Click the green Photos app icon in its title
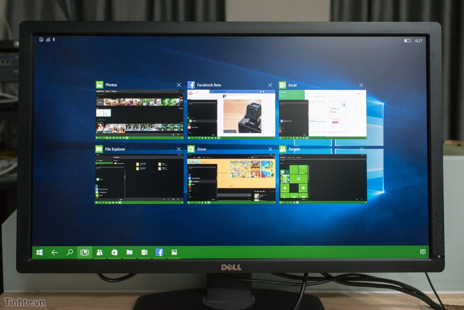Screen dimensions: 464x310 click(x=100, y=85)
